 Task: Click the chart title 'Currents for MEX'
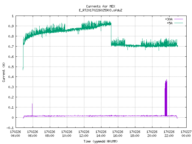tap(100, 6)
